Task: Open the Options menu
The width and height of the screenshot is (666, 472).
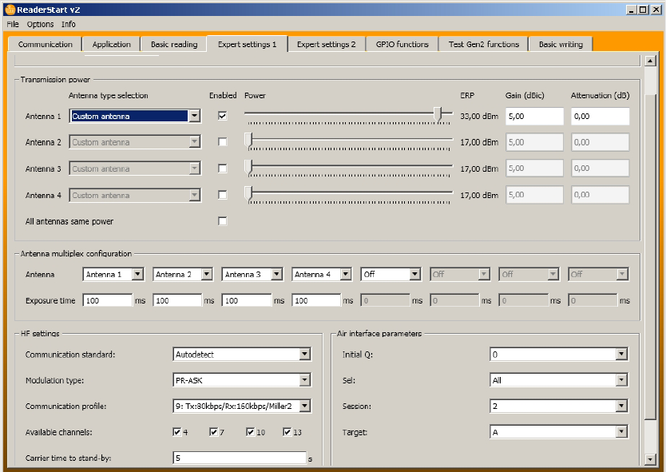Action: [x=40, y=24]
